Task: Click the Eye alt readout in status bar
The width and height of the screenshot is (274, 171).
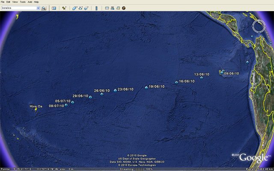Action: (259, 169)
